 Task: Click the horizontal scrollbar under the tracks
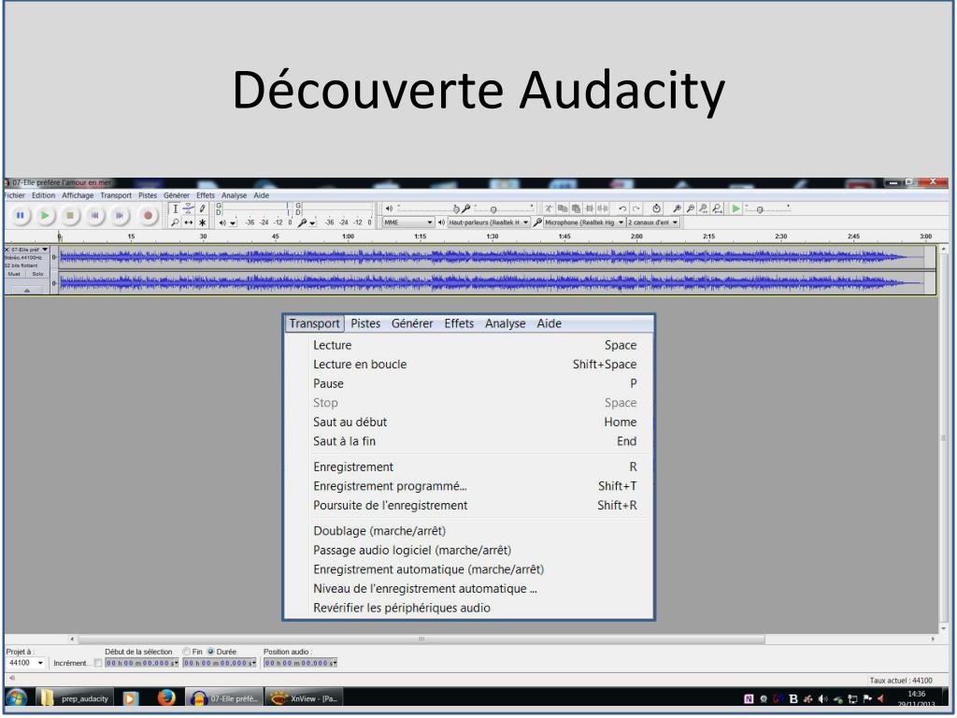pyautogui.click(x=421, y=639)
